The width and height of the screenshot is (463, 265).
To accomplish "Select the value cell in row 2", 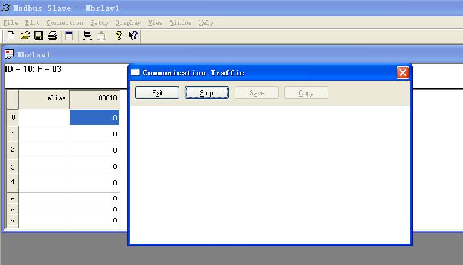I will [x=95, y=150].
